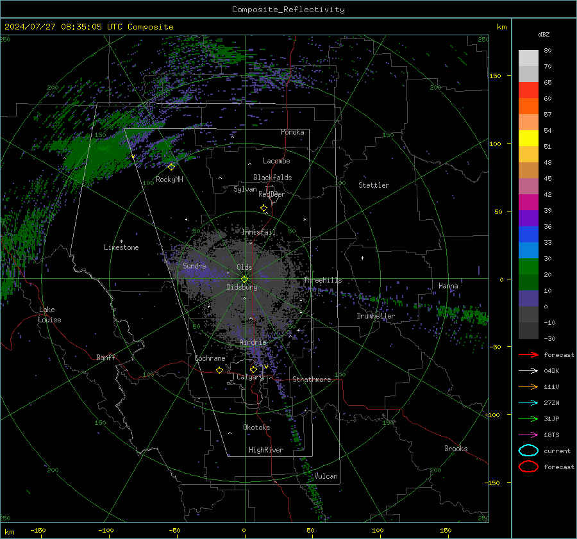Click the RockyMH label on the map
This screenshot has height=539, width=577.
(x=169, y=179)
